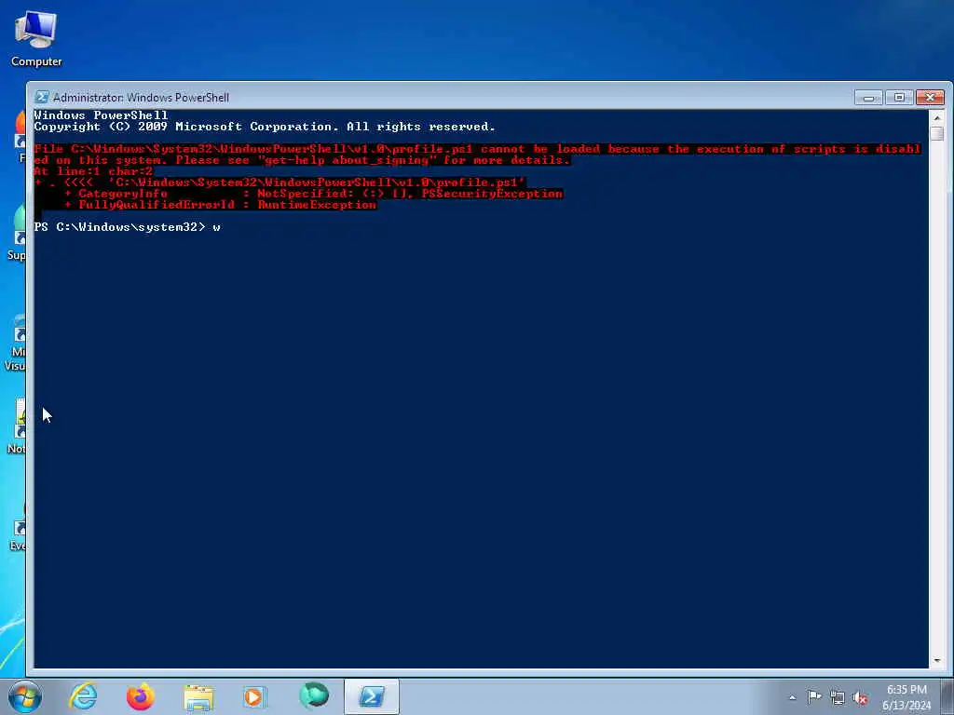Image resolution: width=954 pixels, height=715 pixels.
Task: Click the 'Administrator: Windows PowerShell' title text
Action: [142, 97]
